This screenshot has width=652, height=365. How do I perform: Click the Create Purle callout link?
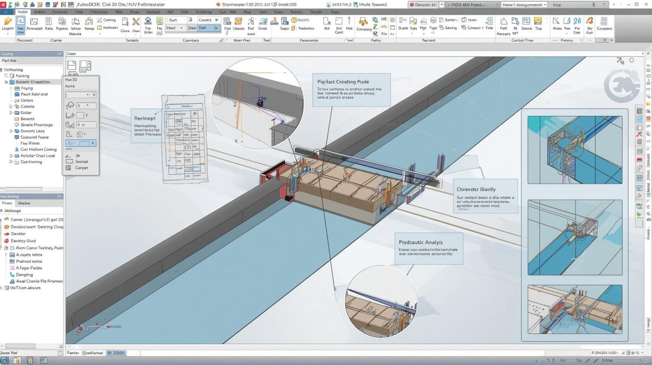343,81
